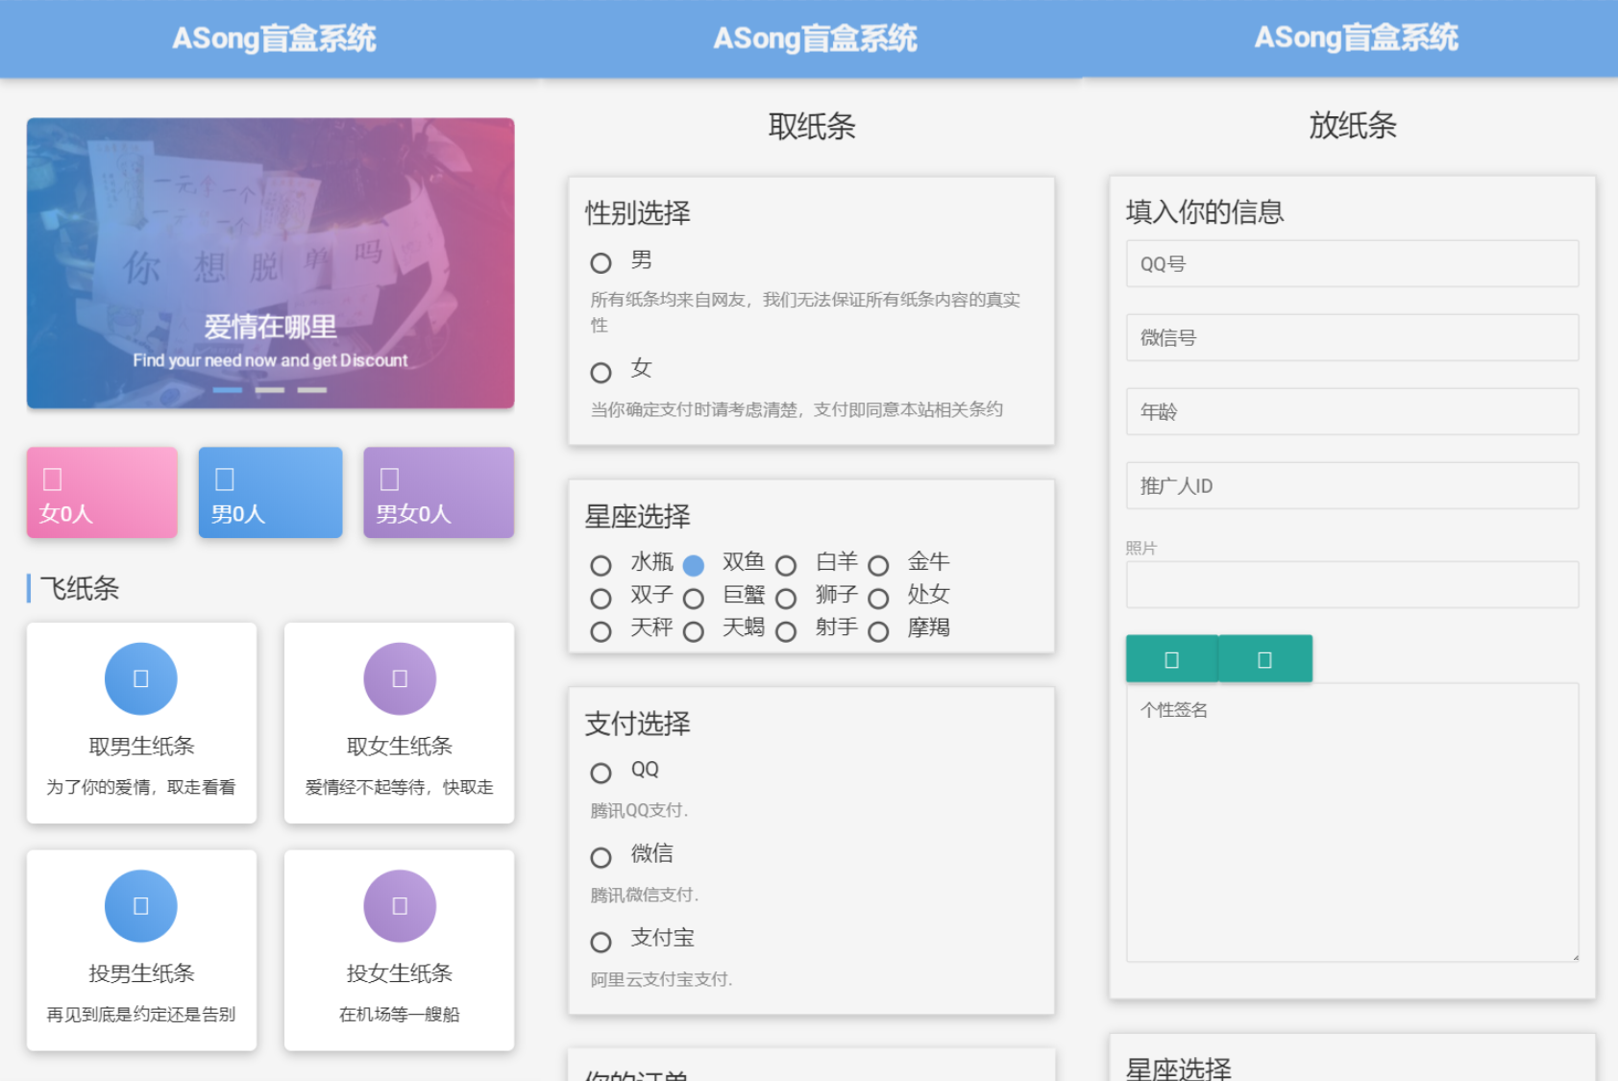The height and width of the screenshot is (1081, 1618).
Task: Click the left teal icon button under 照片
Action: click(1170, 658)
